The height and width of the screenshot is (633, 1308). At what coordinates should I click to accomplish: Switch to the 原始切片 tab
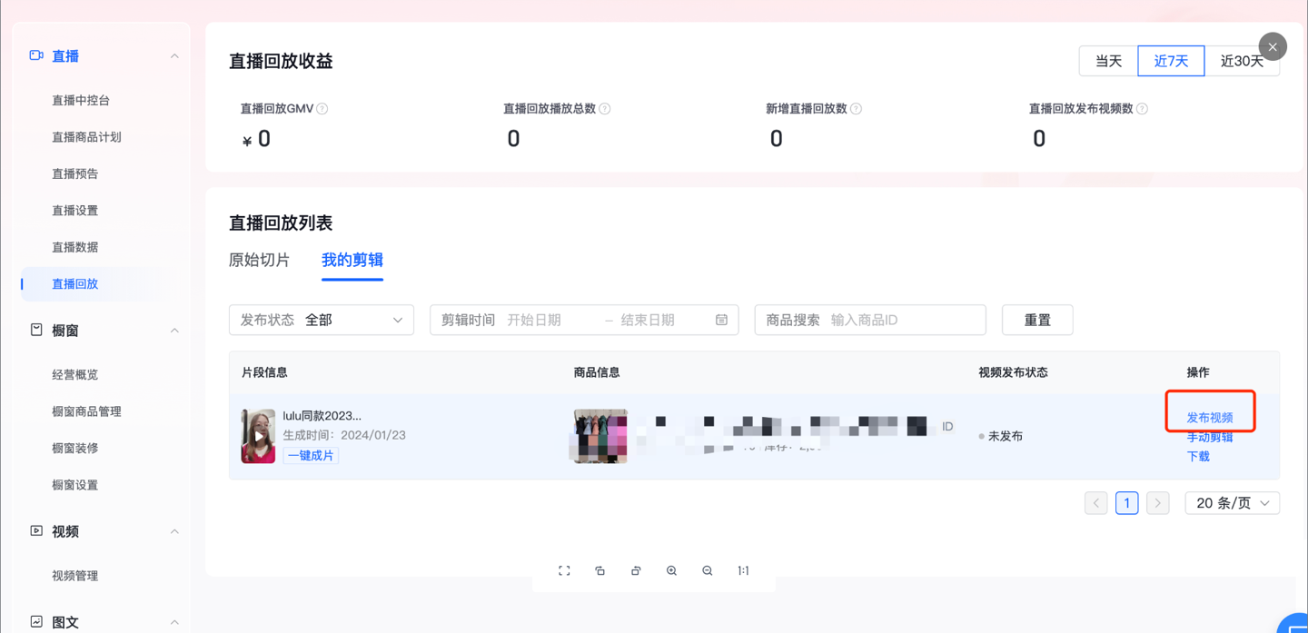tap(259, 260)
